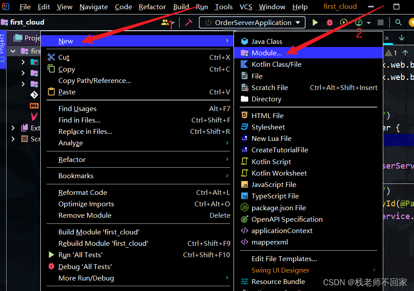Open the VCS menu
This screenshot has height=291, width=414.
246,7
